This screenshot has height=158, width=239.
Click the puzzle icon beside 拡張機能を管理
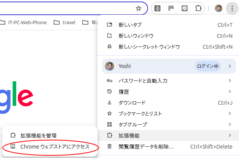[x=13, y=135]
